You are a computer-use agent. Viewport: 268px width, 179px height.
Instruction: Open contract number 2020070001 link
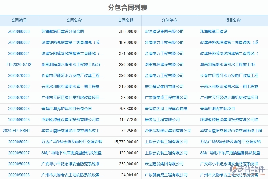tap(19, 98)
